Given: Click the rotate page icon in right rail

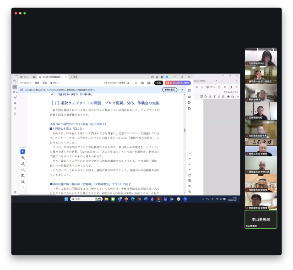Looking at the screenshot, I should click(190, 175).
